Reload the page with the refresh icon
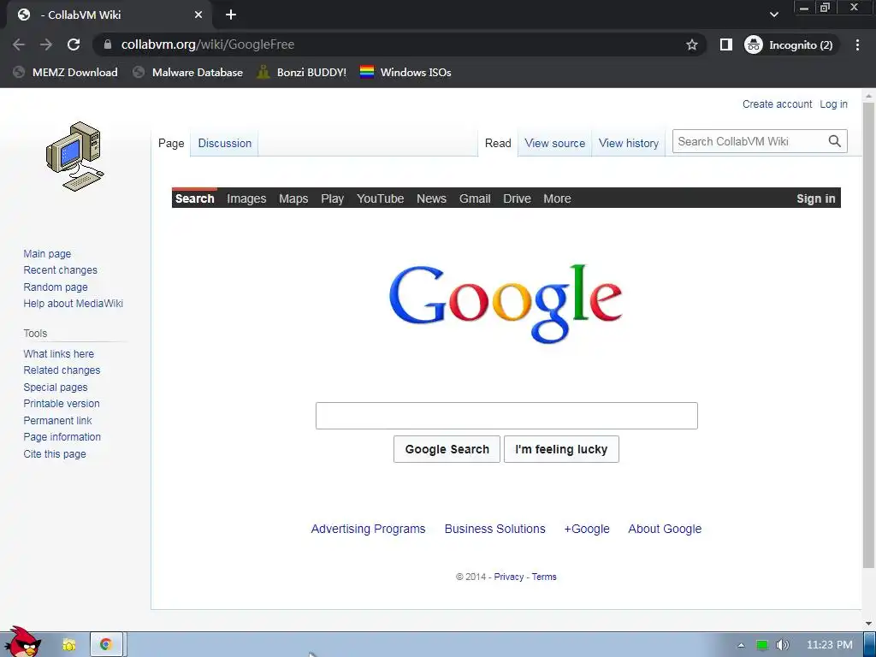Screen dimensions: 876x657 pos(74,44)
